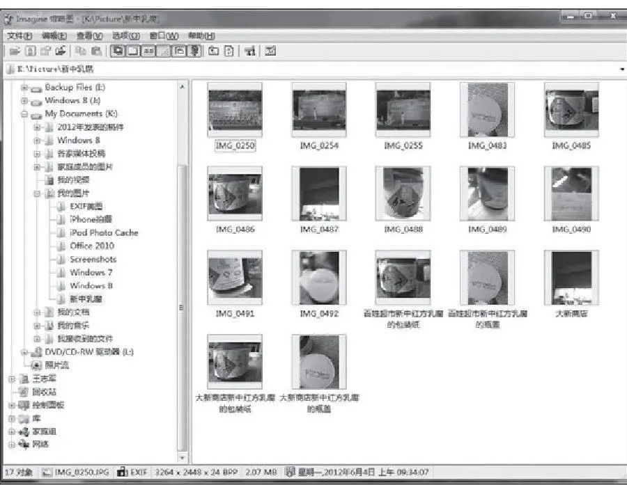The width and height of the screenshot is (627, 485).
Task: Open the address path dropdown arrow
Action: (621, 70)
